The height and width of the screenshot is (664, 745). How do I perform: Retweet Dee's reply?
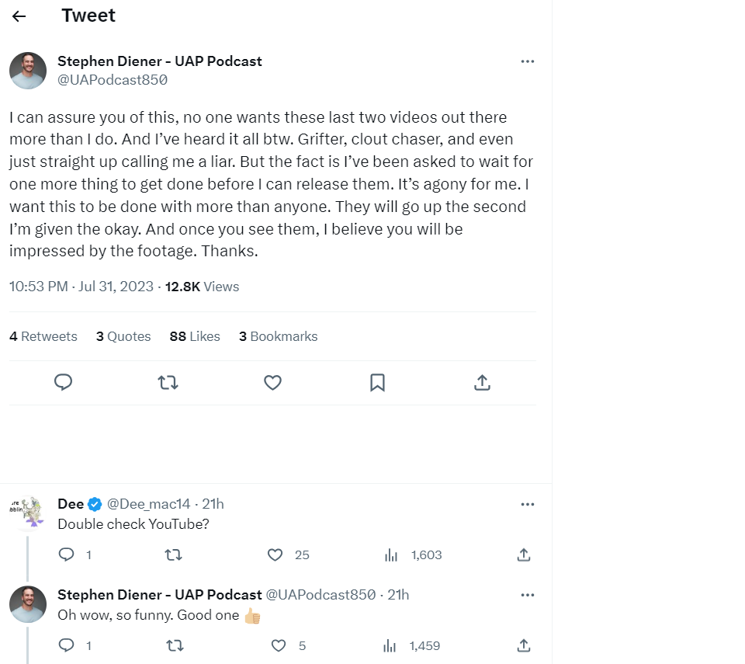175,554
